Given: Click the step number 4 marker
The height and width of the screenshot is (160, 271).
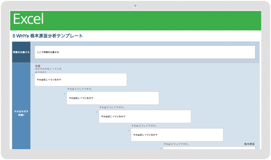Looking at the screenshot, I should (129, 130).
